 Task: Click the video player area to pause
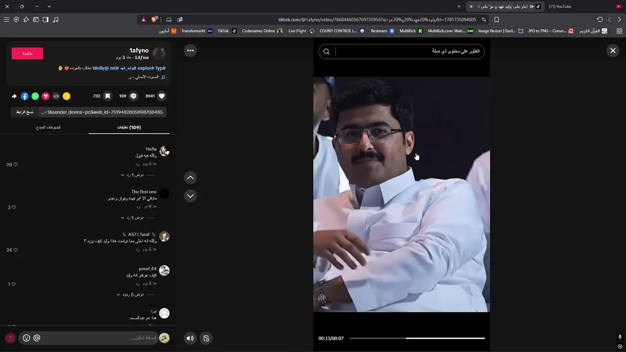click(402, 194)
